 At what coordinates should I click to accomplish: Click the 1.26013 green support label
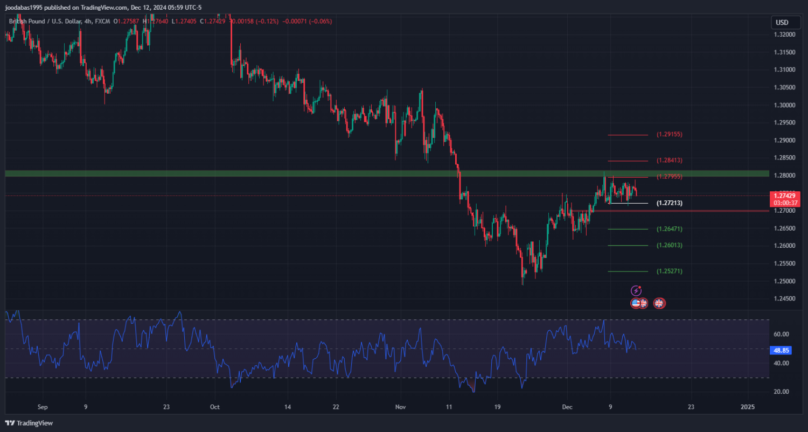click(x=669, y=245)
